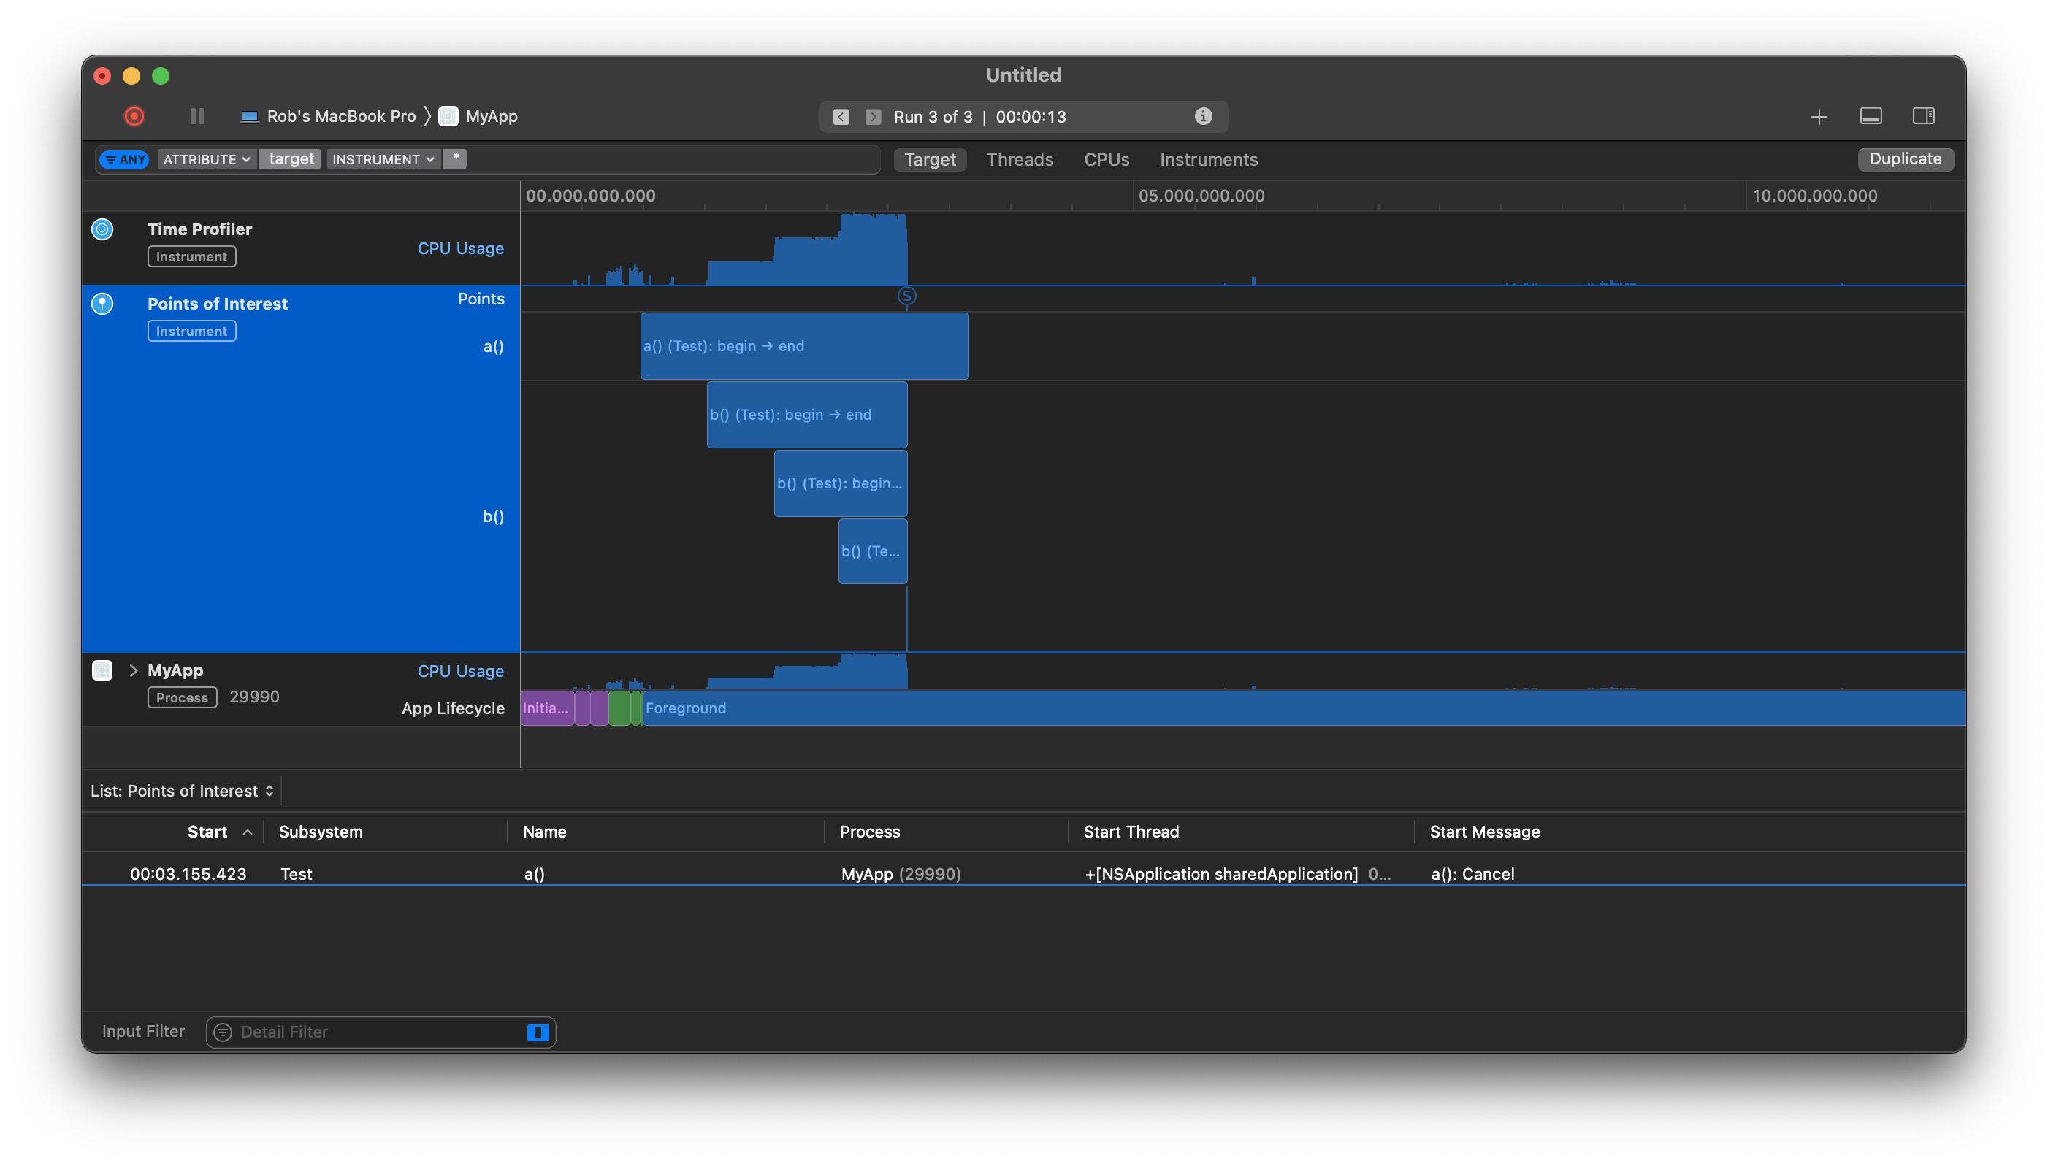Image resolution: width=2048 pixels, height=1161 pixels.
Task: Click the MyApp process icon
Action: [102, 670]
